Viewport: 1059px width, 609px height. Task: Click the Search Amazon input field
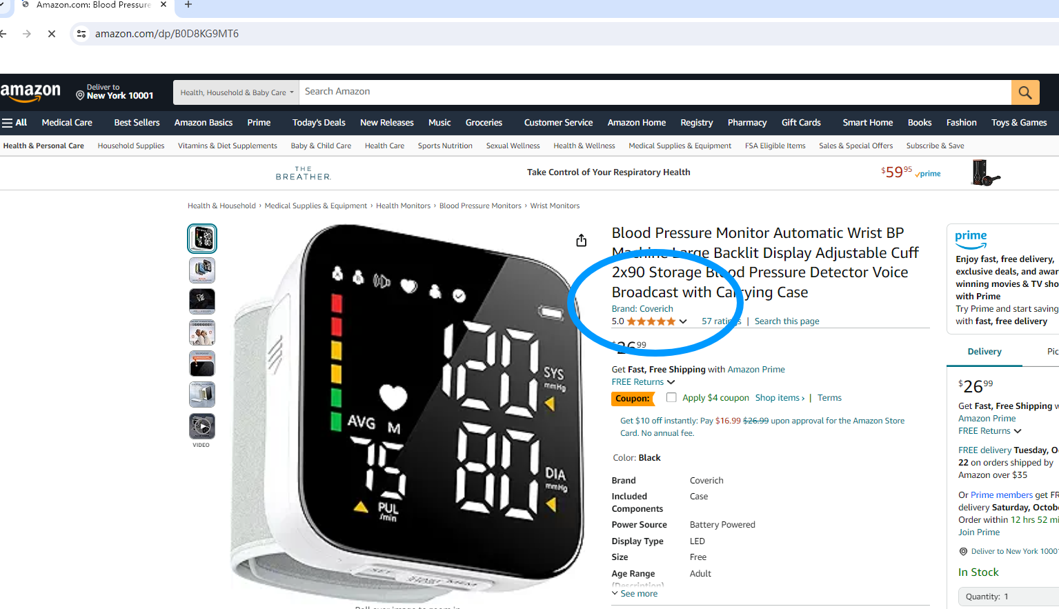(x=655, y=92)
